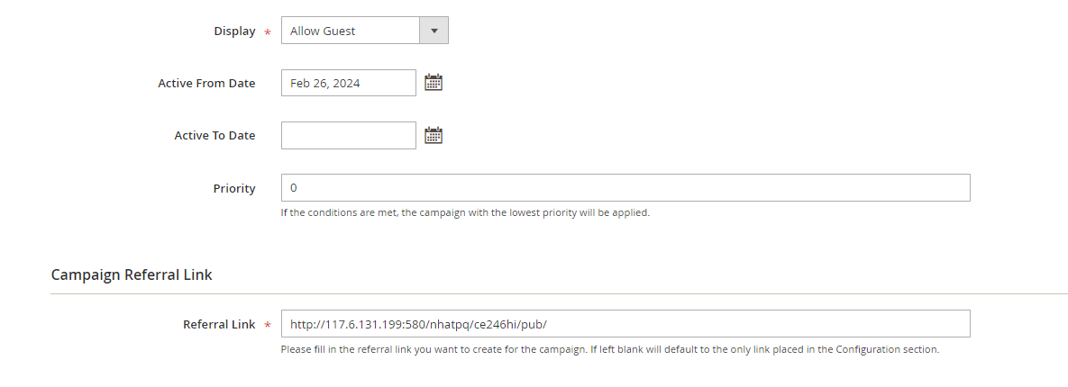Select the Allow Guest text in Display box
The image size is (1068, 387).
(323, 31)
